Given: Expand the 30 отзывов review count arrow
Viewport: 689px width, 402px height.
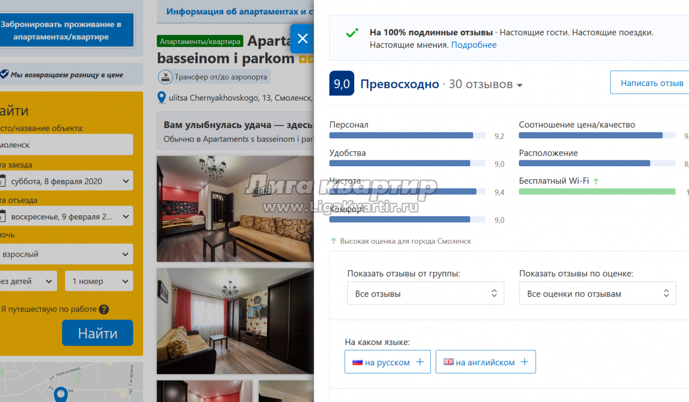Looking at the screenshot, I should click(519, 85).
